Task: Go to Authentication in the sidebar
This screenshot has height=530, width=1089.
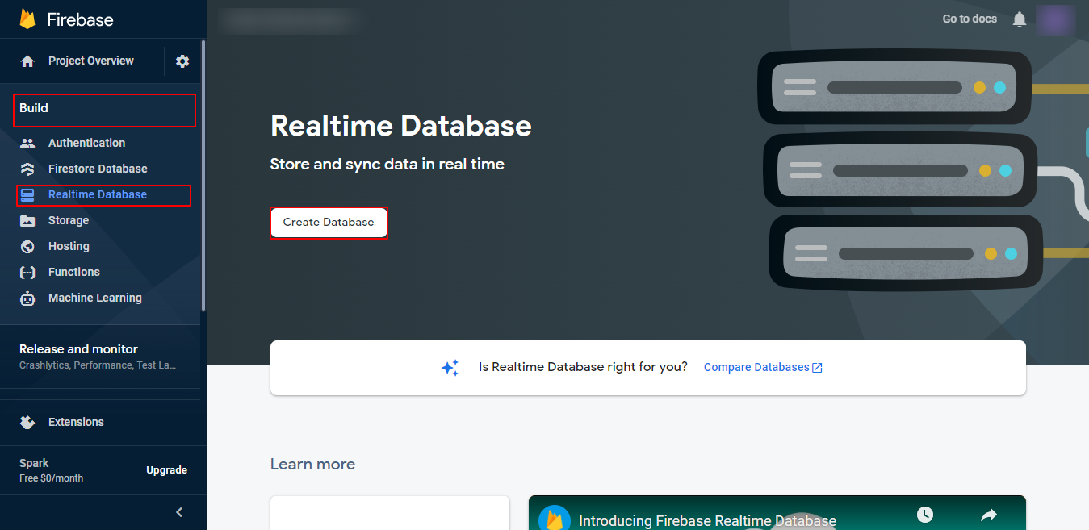Action: [86, 144]
